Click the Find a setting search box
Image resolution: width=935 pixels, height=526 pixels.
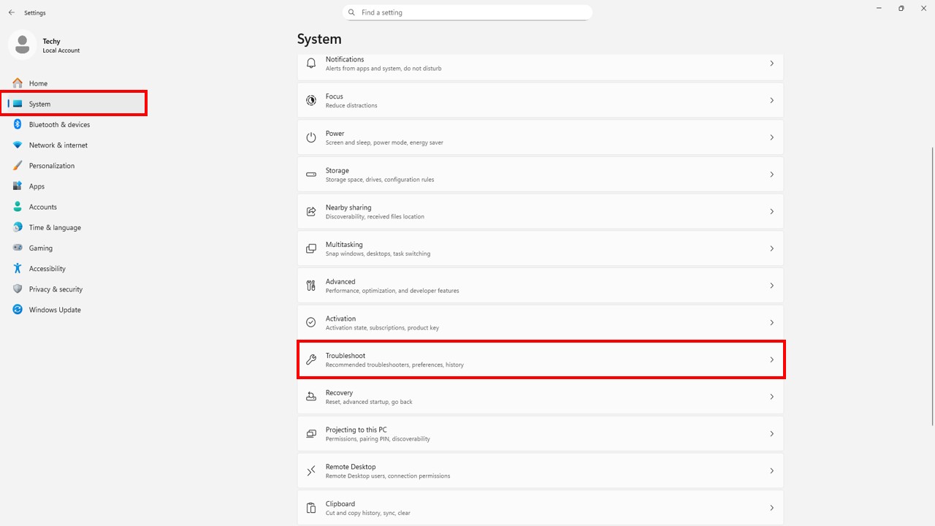[x=467, y=12]
